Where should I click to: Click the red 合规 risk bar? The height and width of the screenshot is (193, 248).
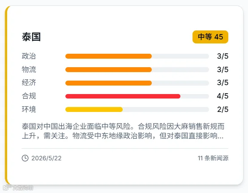[123, 96]
